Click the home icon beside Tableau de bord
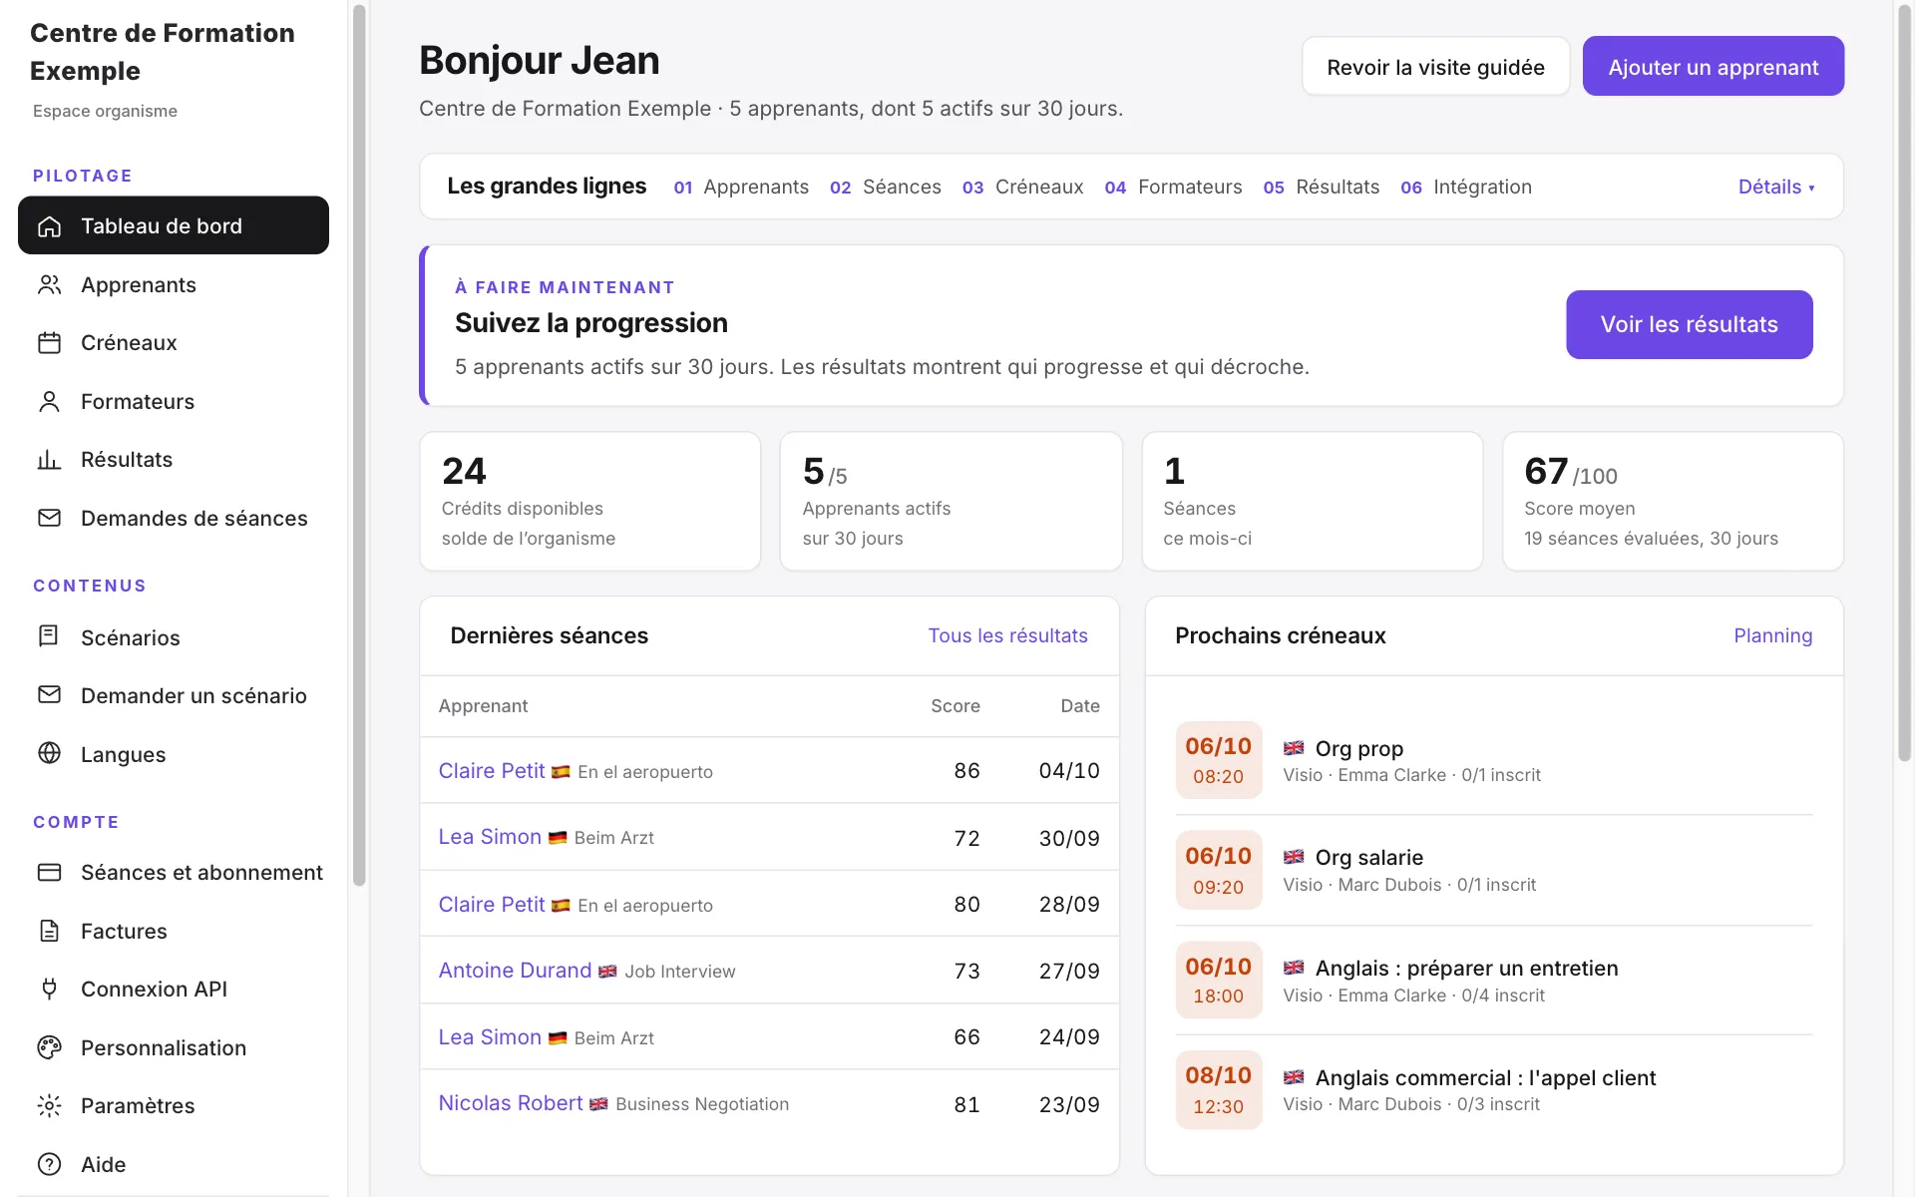Viewport: 1915px width, 1197px height. point(49,226)
